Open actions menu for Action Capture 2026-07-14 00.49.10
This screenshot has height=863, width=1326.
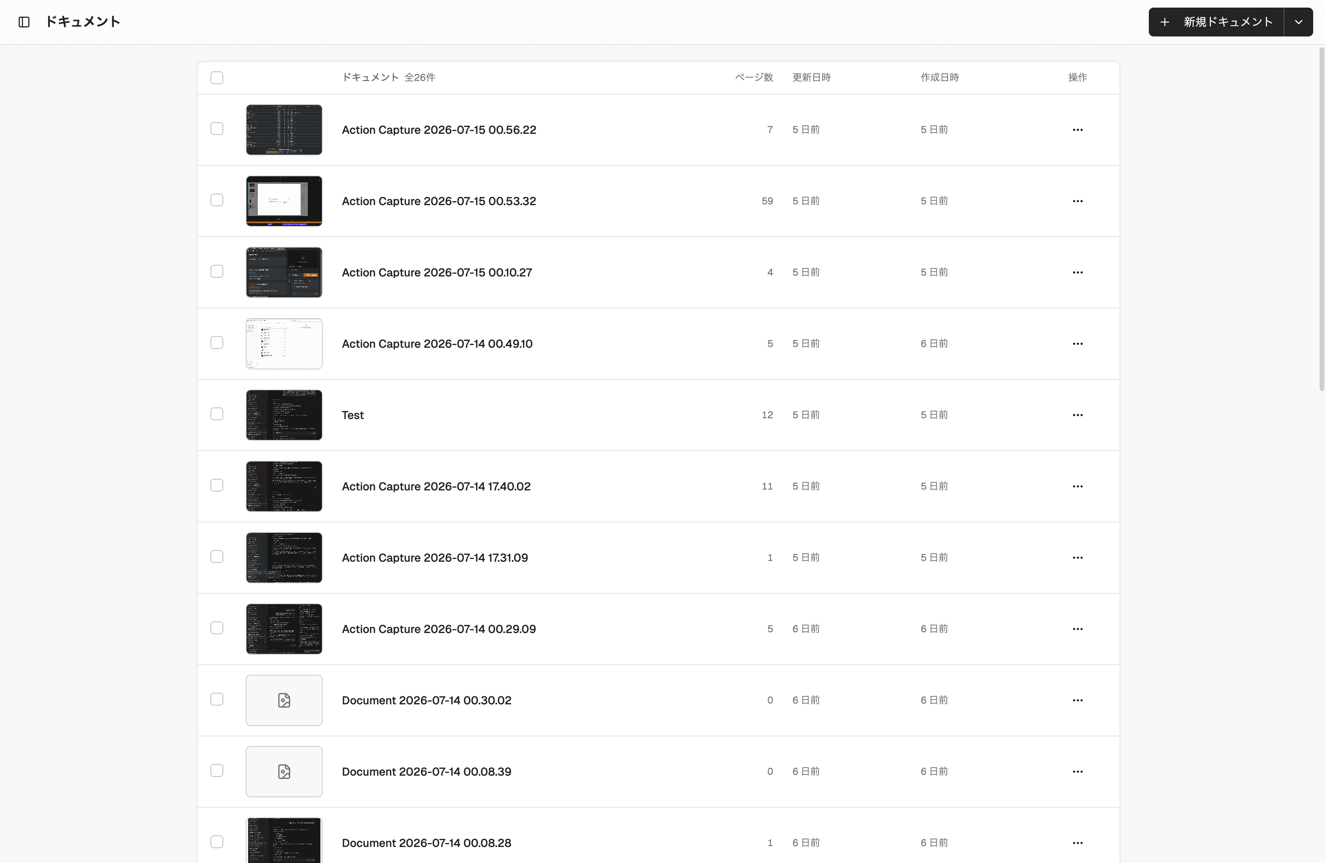coord(1077,343)
